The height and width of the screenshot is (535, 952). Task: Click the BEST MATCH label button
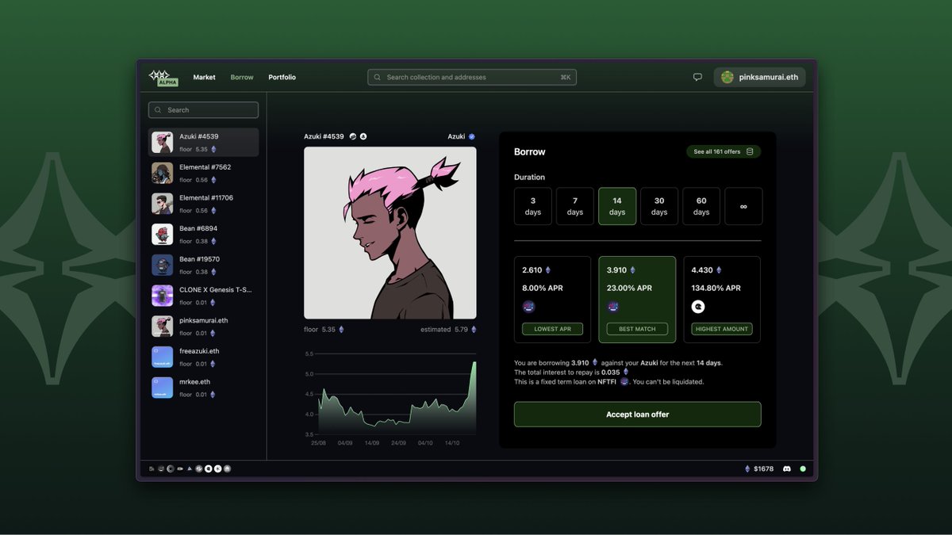tap(637, 329)
